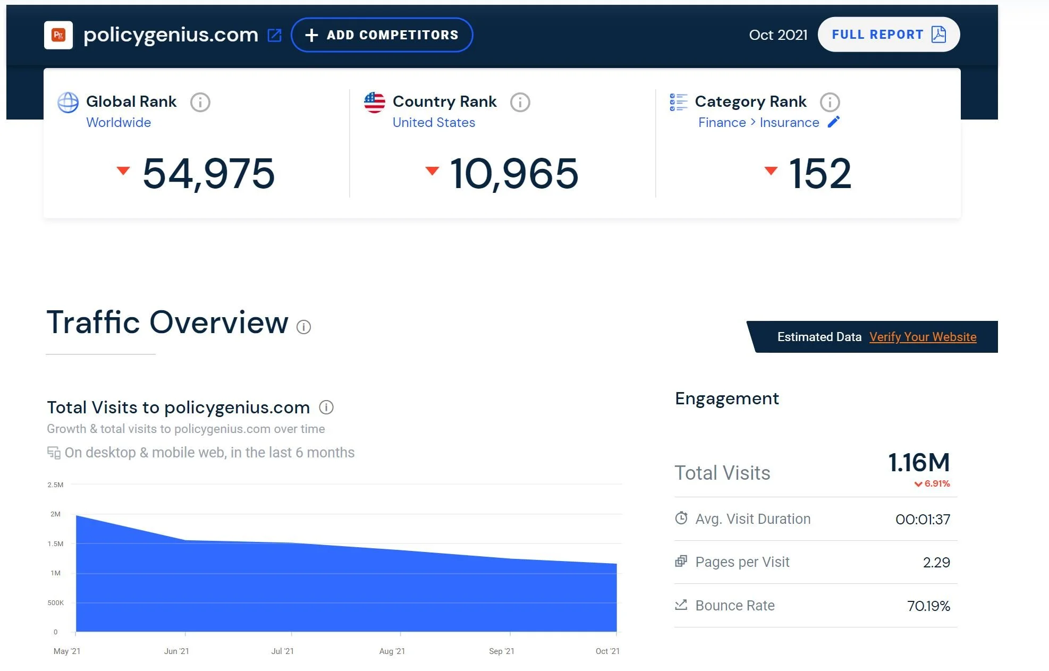Click the Worldwide globe icon
The image size is (1049, 671).
tap(68, 102)
